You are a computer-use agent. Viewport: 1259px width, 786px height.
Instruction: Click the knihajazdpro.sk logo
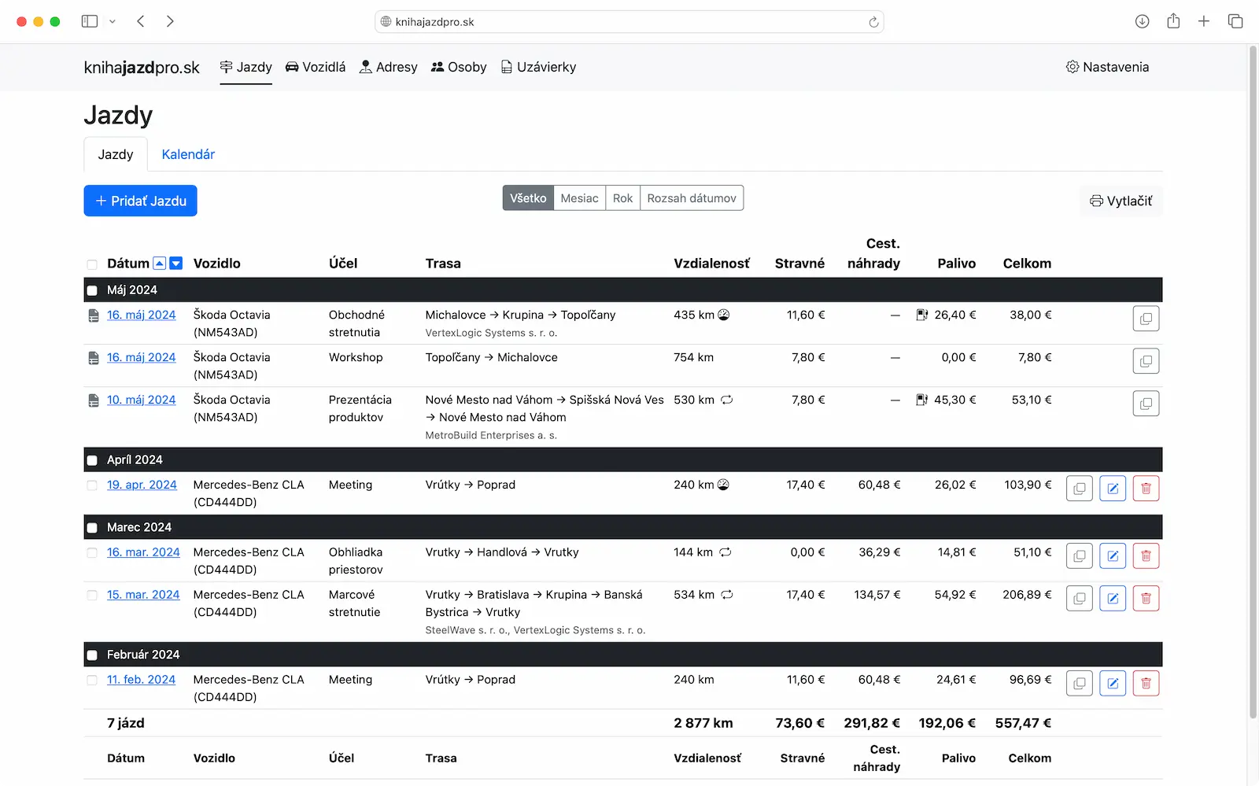click(x=142, y=68)
